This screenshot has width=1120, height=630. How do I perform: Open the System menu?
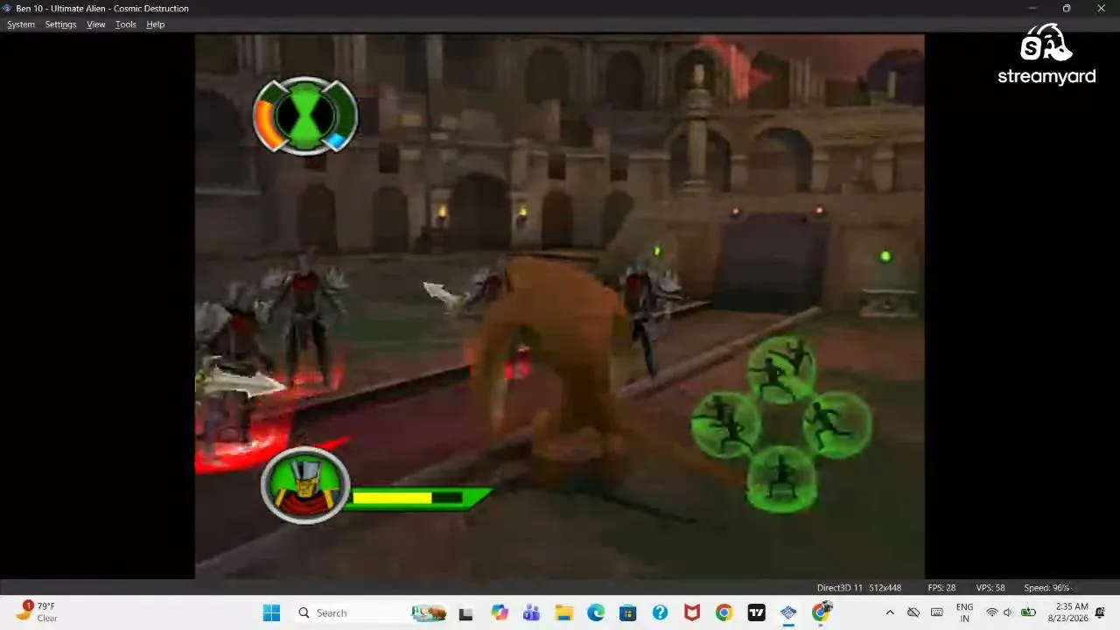21,24
